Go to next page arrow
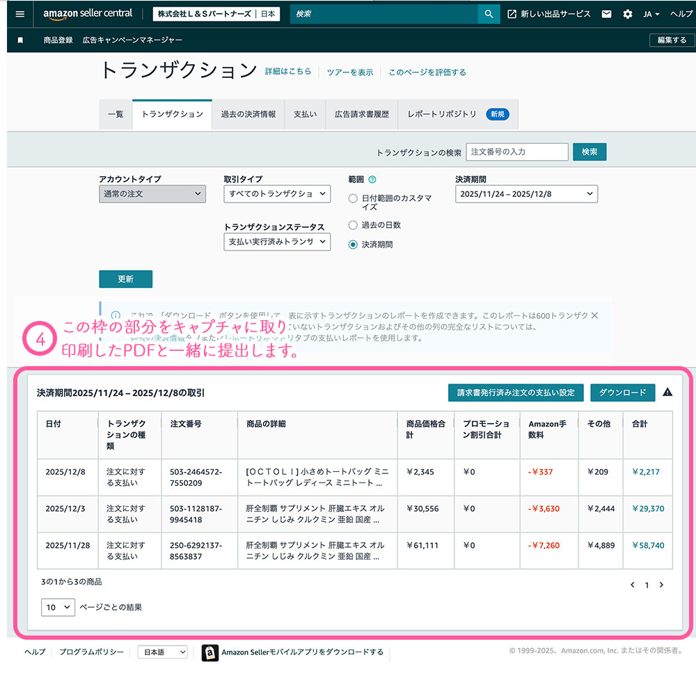The image size is (696, 678). click(x=661, y=585)
